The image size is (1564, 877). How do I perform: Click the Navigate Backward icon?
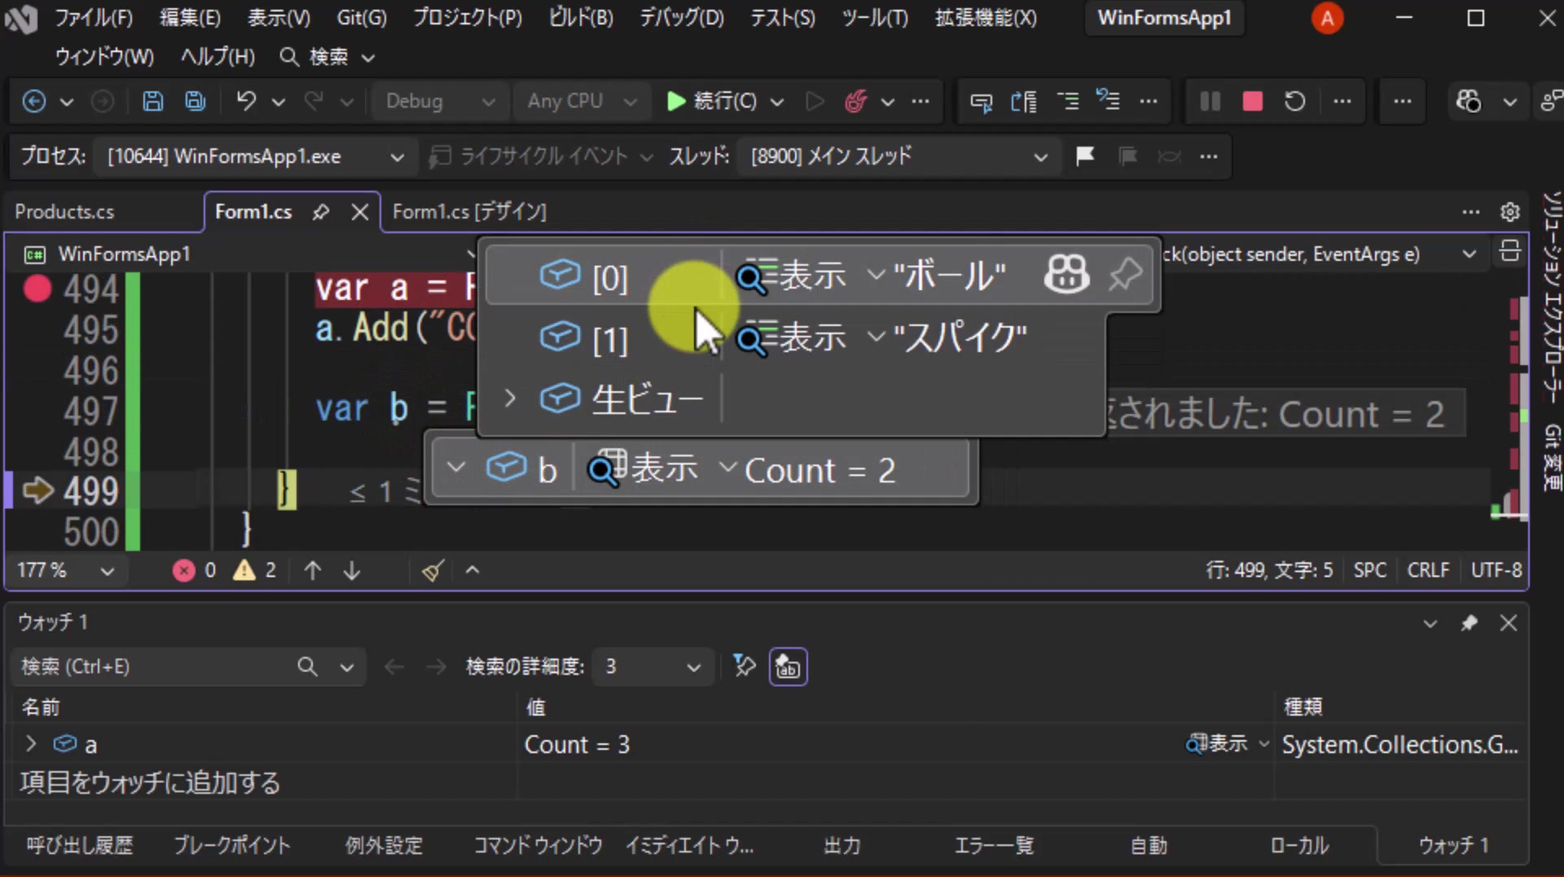coord(33,101)
